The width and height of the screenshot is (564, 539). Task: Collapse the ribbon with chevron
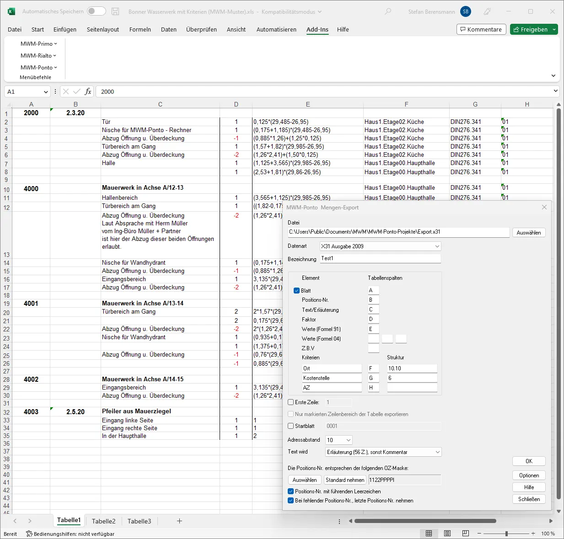pyautogui.click(x=553, y=76)
